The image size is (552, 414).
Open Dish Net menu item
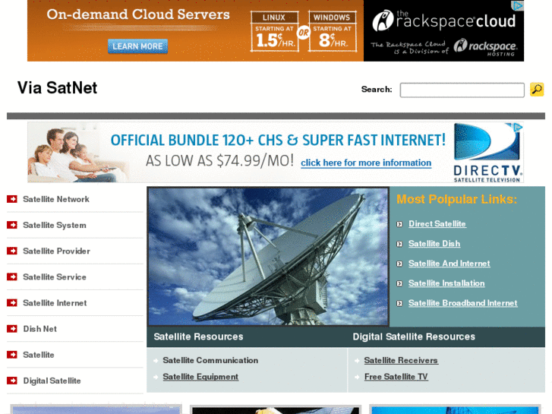(x=39, y=329)
